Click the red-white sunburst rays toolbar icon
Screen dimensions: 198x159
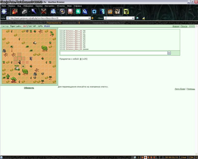click(70, 12)
